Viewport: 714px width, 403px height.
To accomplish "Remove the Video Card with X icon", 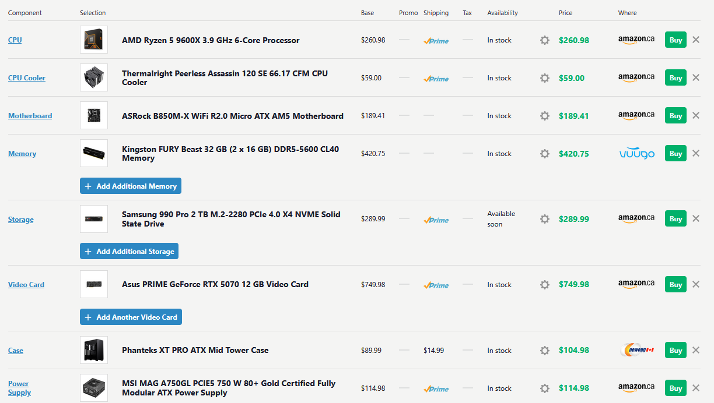I will coord(696,284).
